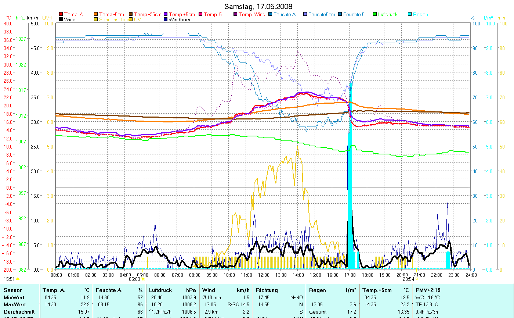Click the dark blue Windböen legend square
Viewport: 514px width, 318px height.
[x=166, y=19]
